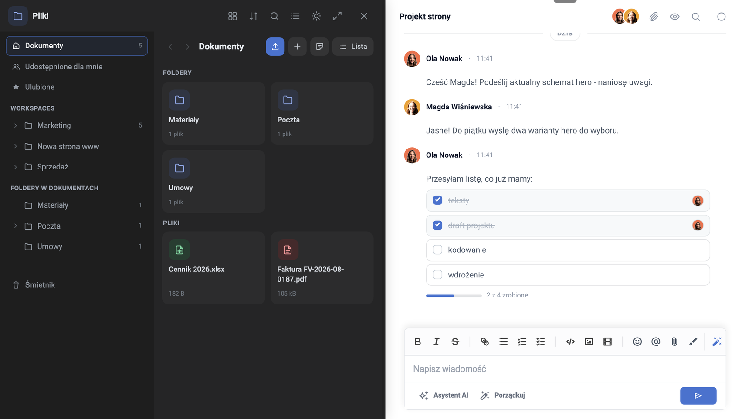Open the Umowy folder card

tap(213, 182)
